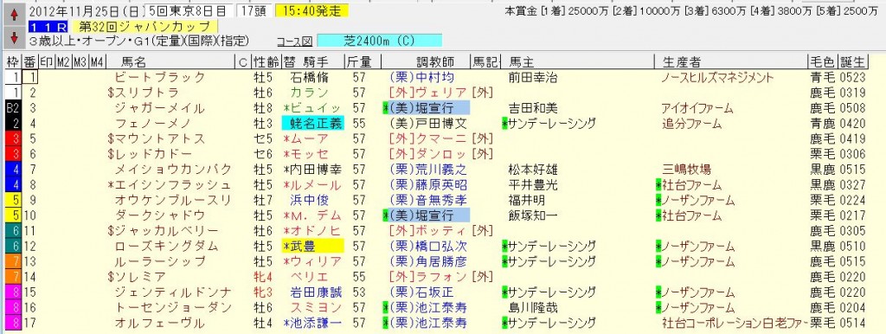Click trainer (栗)中村均
886x334 pixels.
point(421,77)
